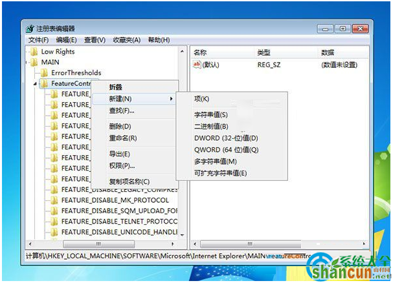Click the FEATURE_DISABLE_TELNET_PROTOCOL folder icon

coord(54,222)
